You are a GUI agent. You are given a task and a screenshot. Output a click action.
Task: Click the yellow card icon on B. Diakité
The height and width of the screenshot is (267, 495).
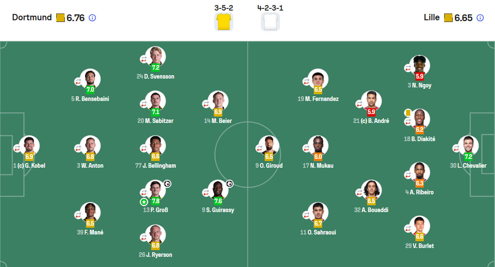408,112
